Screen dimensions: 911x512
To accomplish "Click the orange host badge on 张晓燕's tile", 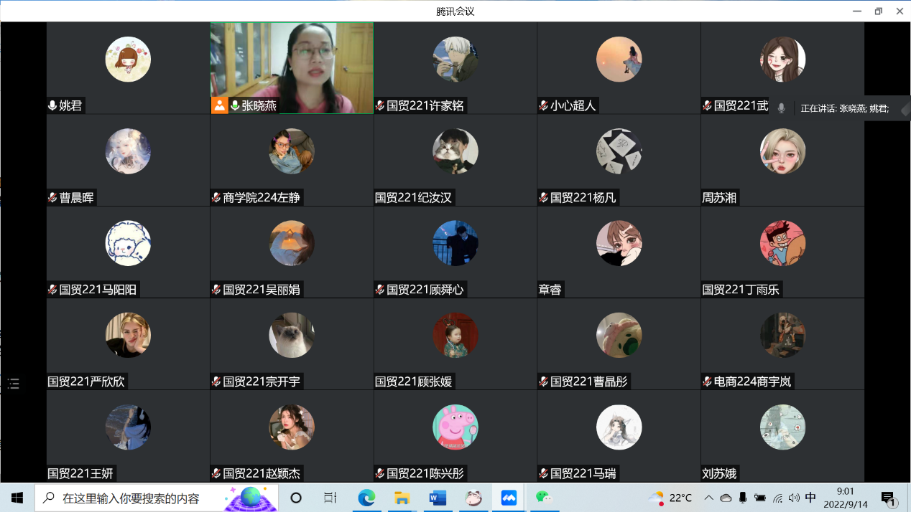I will [219, 105].
